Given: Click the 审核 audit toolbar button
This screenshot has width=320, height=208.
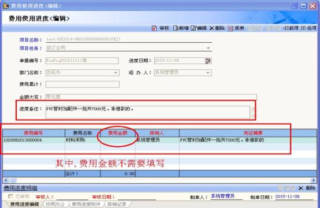Looking at the screenshot, I should pos(160,28).
